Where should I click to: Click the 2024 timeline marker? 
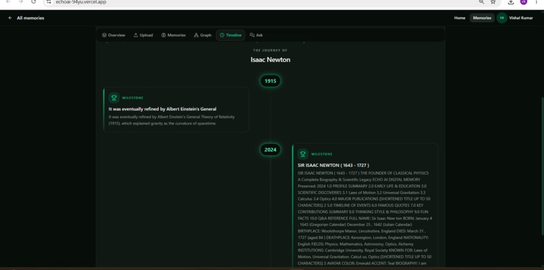pyautogui.click(x=270, y=150)
